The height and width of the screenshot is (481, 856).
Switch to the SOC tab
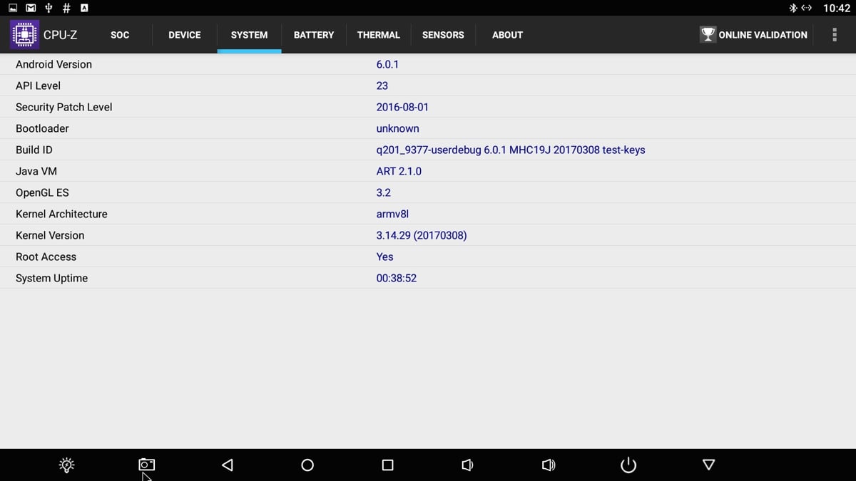point(120,35)
